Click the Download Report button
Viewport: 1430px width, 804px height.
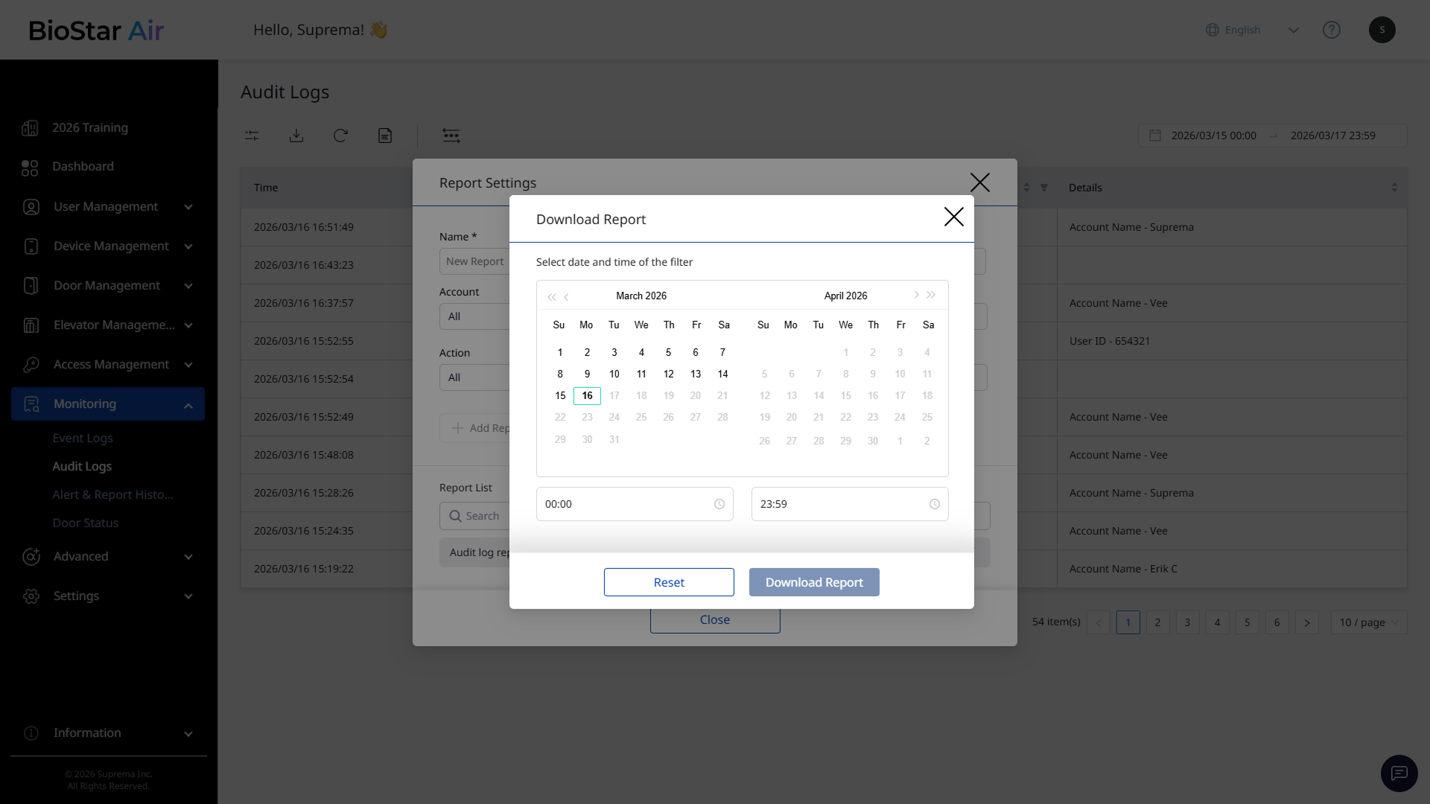[x=814, y=582]
